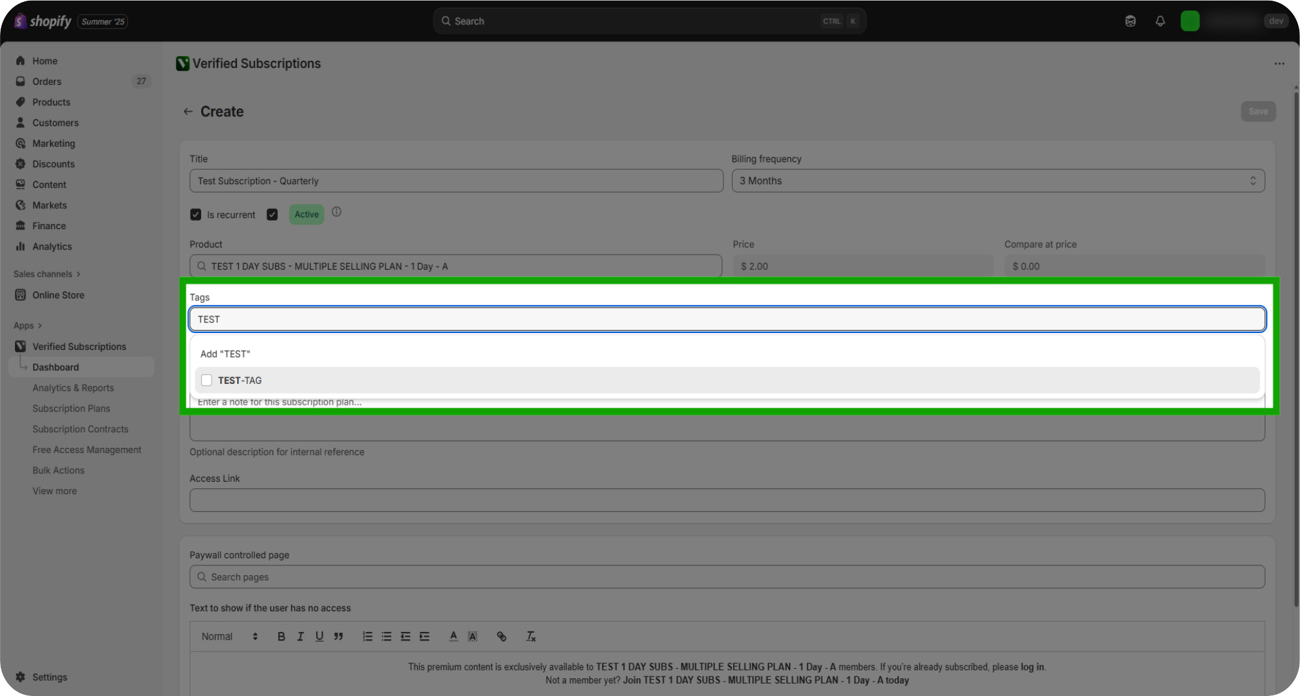Toggle bold formatting in editor
Viewport: 1300px width, 696px height.
point(281,637)
